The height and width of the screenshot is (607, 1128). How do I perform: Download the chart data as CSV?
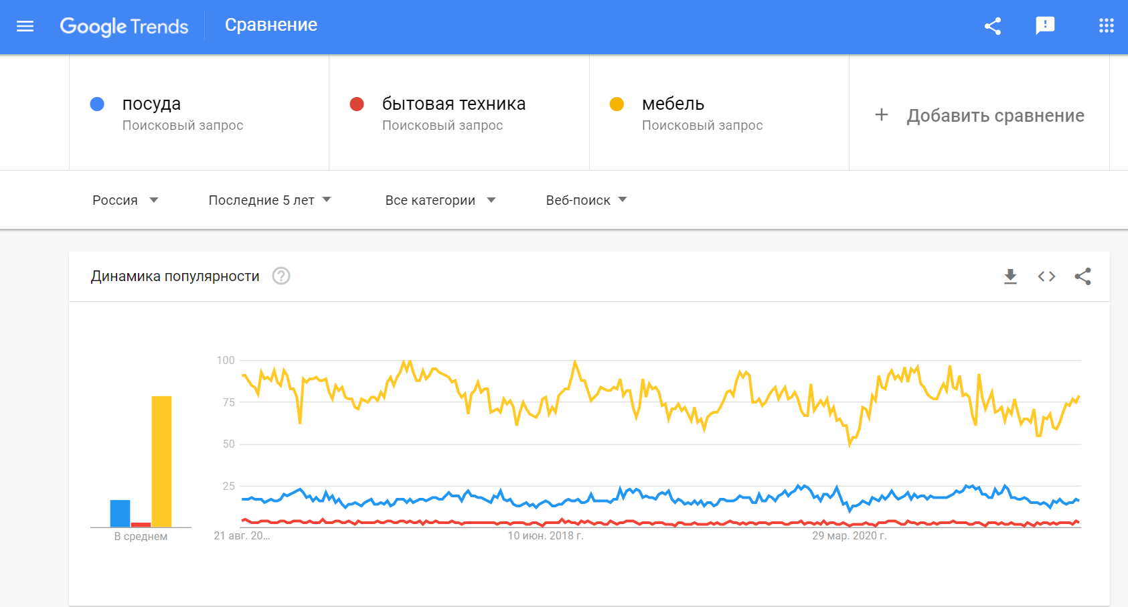[1011, 276]
